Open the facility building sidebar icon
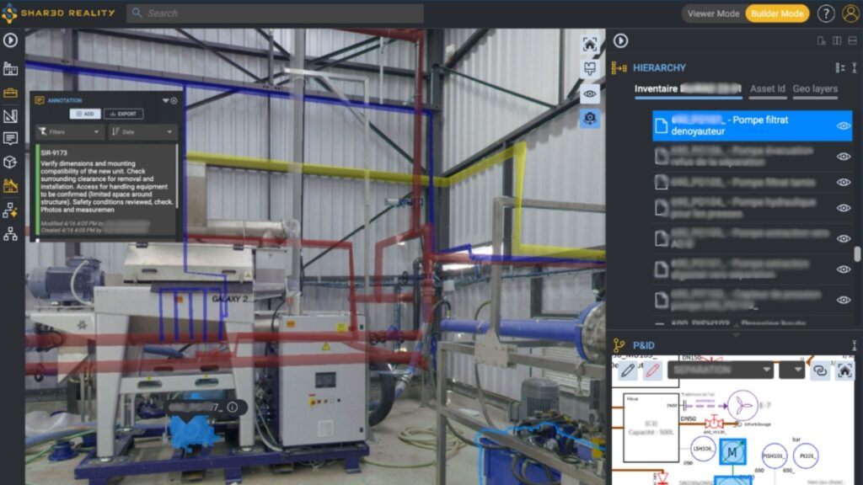Image resolution: width=863 pixels, height=485 pixels. [x=10, y=69]
